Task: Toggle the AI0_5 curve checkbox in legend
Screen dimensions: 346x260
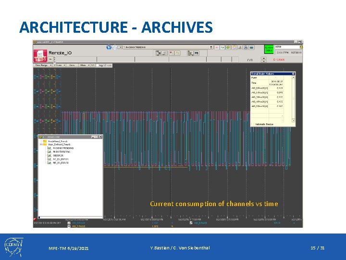Action: 191,223
